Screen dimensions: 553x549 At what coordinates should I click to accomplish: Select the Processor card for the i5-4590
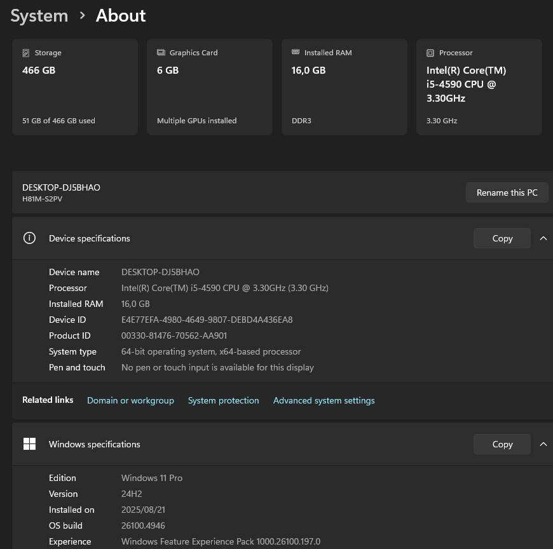479,86
